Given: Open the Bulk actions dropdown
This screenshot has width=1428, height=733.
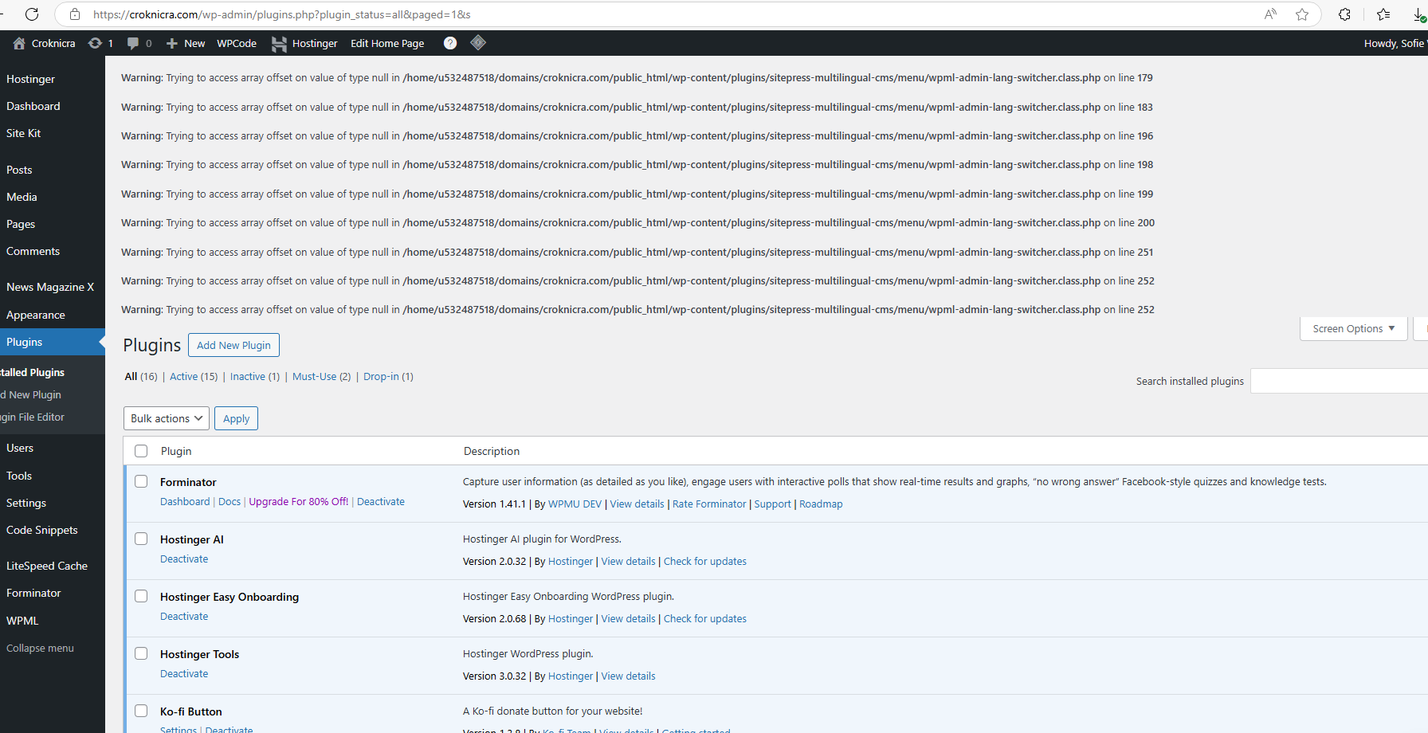Looking at the screenshot, I should (x=167, y=418).
